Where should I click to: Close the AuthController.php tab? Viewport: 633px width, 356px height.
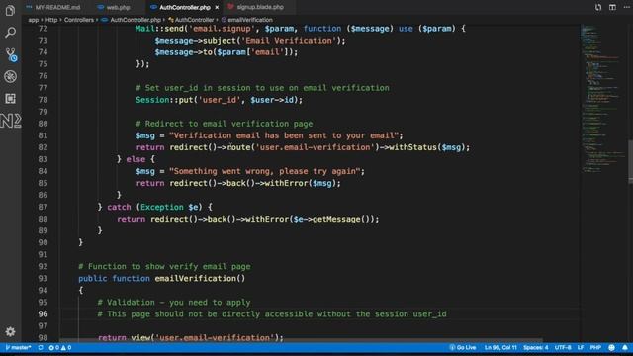[217, 7]
